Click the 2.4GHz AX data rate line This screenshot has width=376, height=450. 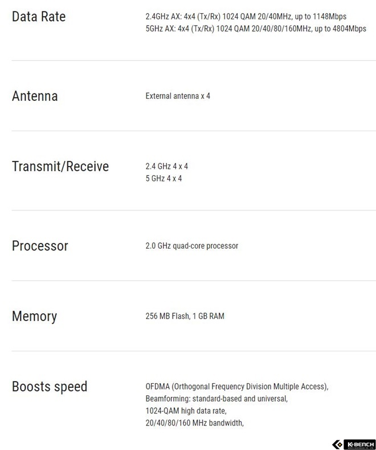point(246,17)
